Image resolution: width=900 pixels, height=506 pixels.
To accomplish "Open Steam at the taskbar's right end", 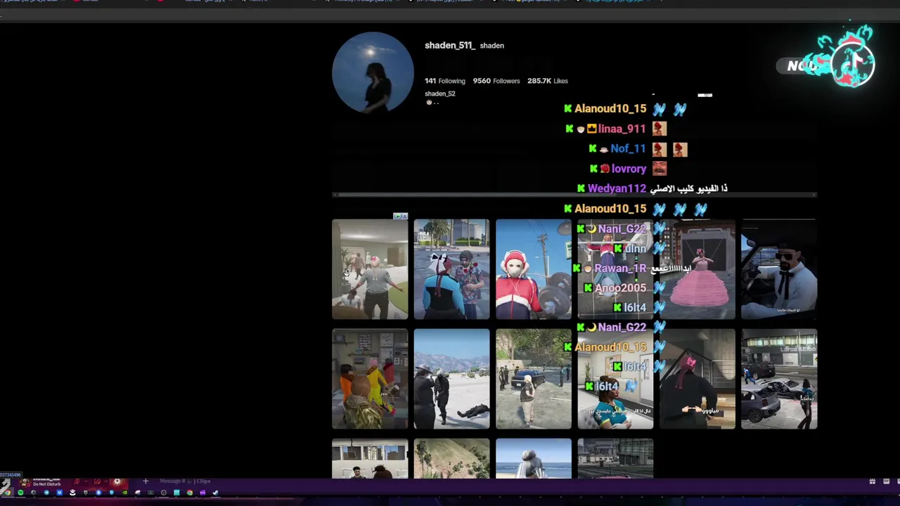I will point(215,493).
